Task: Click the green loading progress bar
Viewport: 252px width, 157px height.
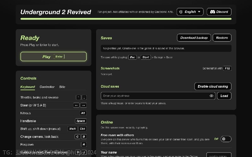Action: pos(126,19)
